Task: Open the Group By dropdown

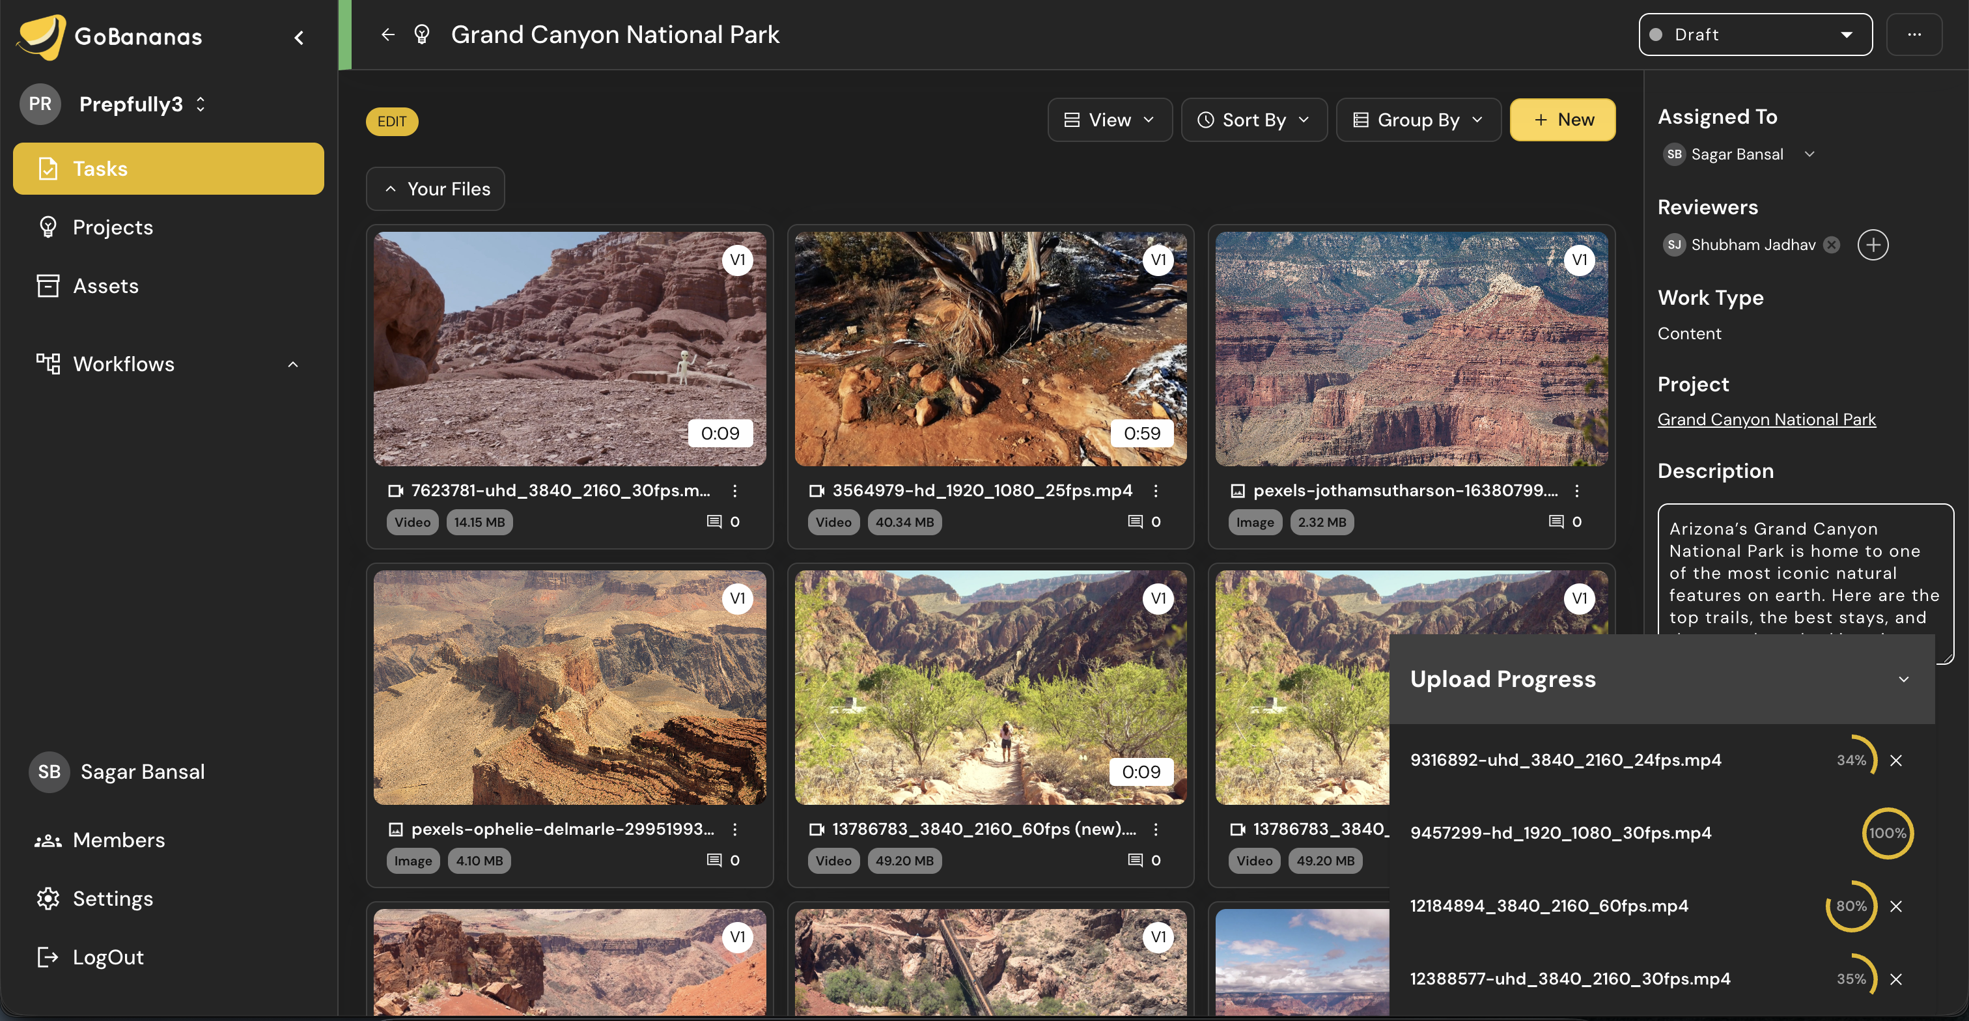Action: coord(1418,120)
